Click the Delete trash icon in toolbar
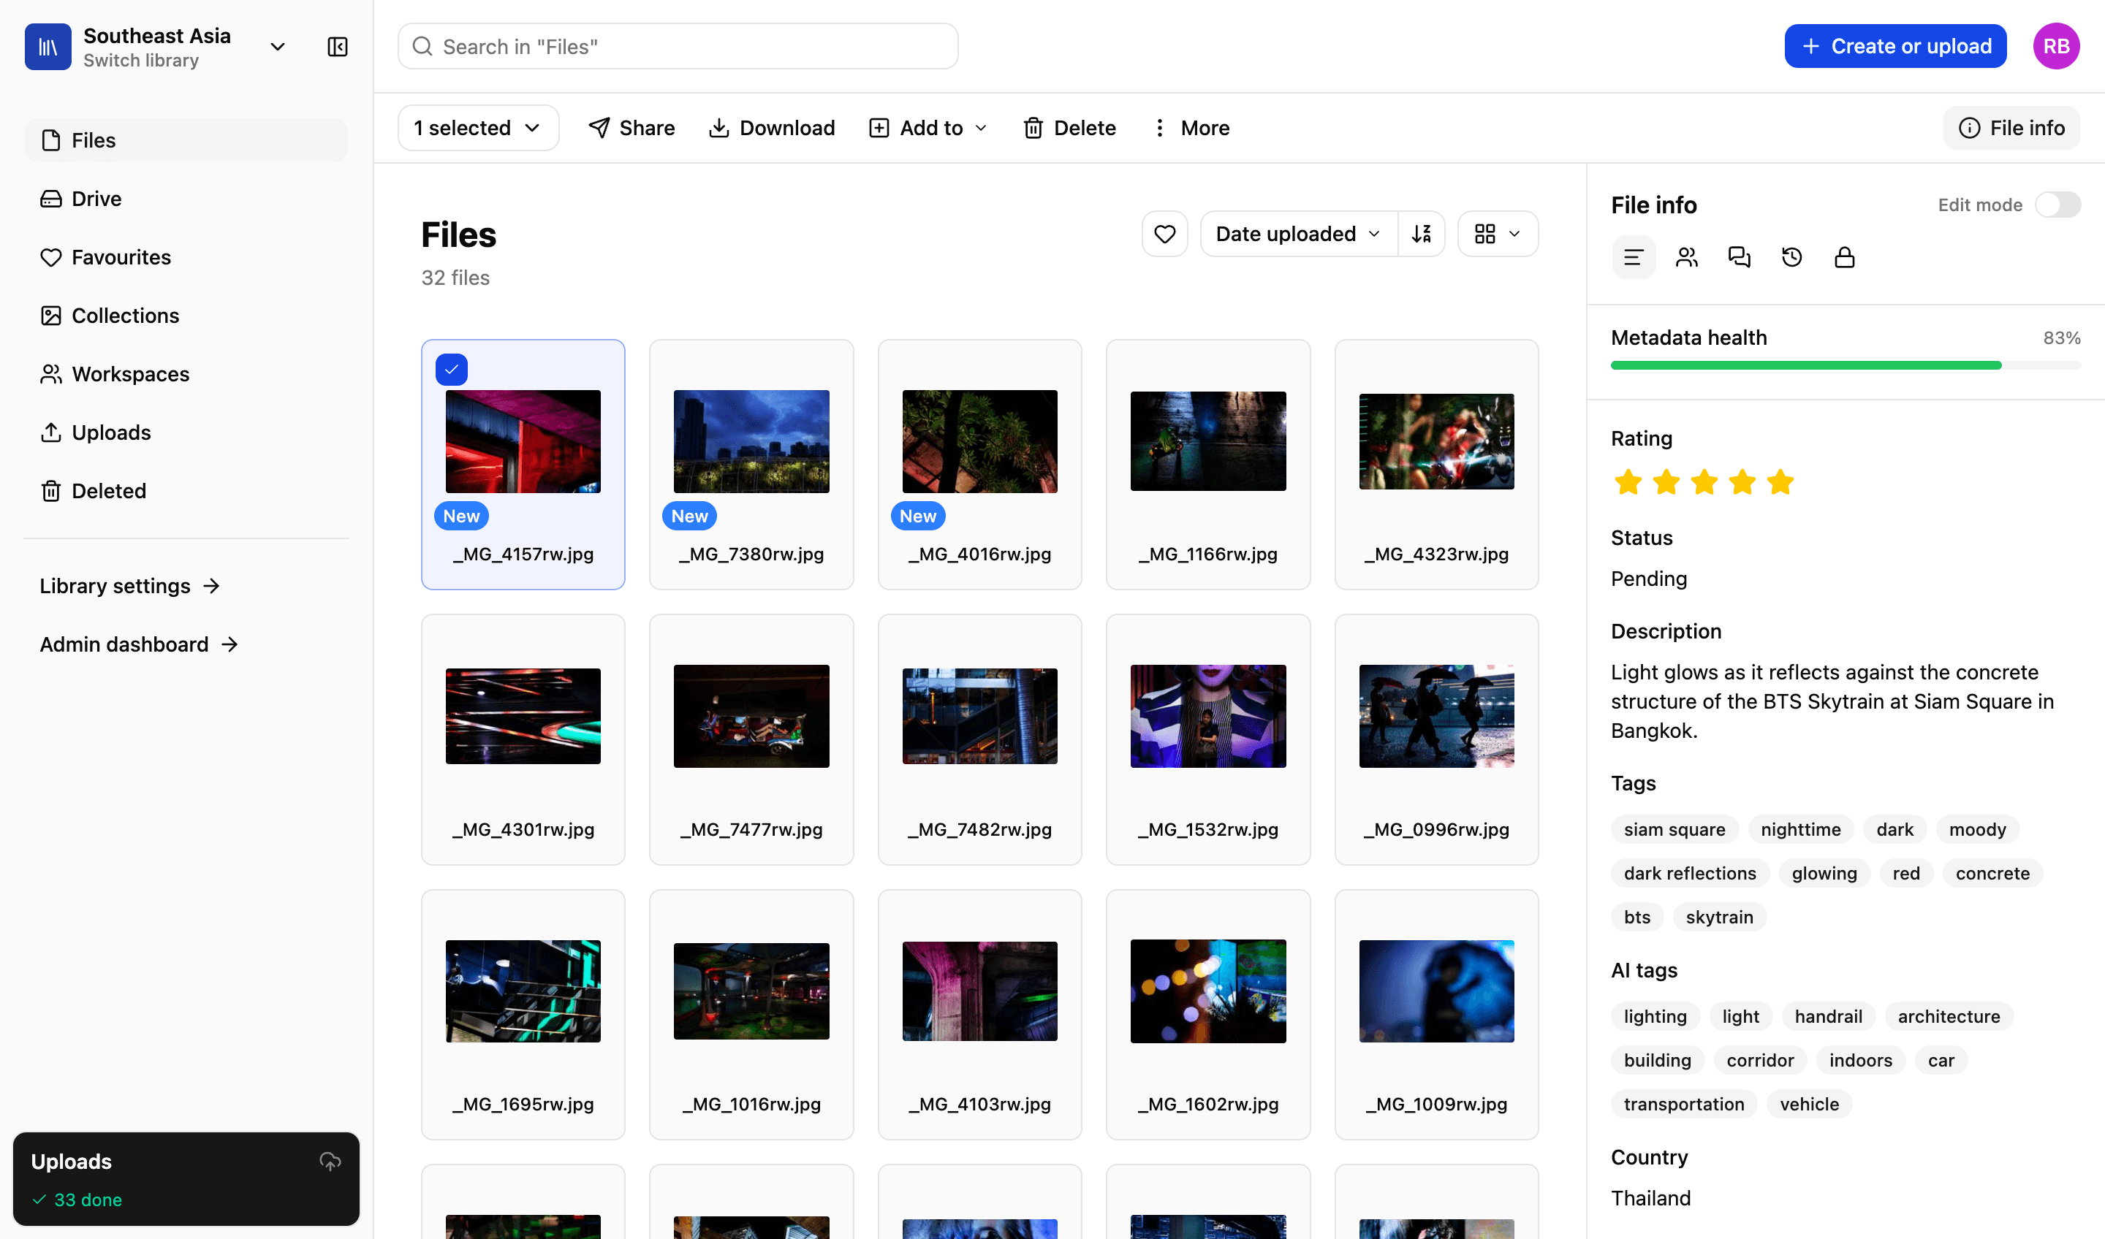The image size is (2105, 1239). point(1033,128)
